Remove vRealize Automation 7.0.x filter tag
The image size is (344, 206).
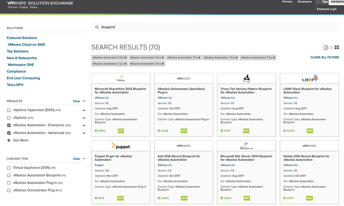tap(237, 58)
